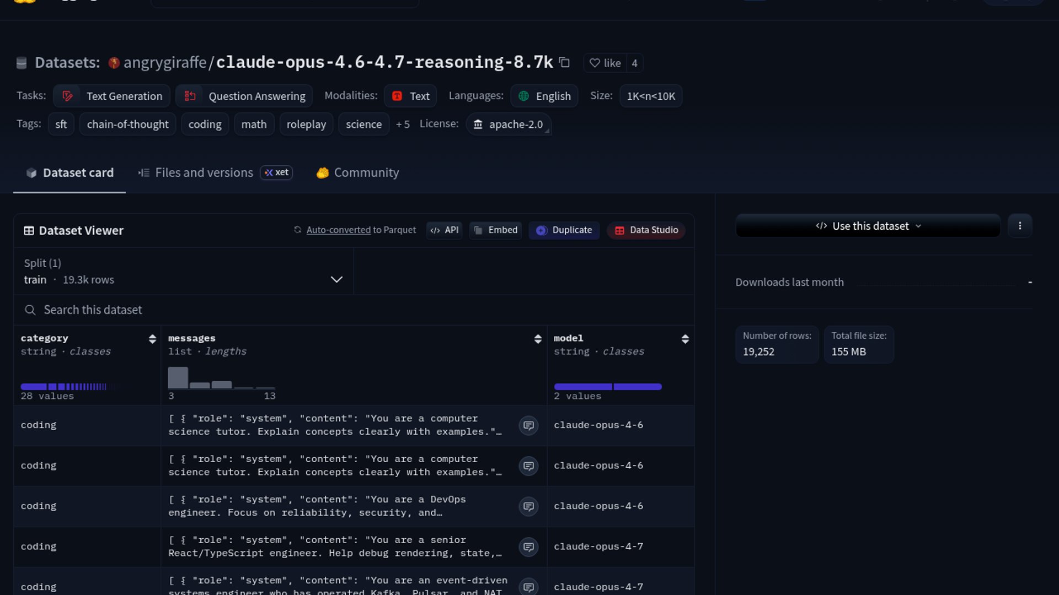Click the React/TypeScript engineer messages cell

pyautogui.click(x=354, y=547)
